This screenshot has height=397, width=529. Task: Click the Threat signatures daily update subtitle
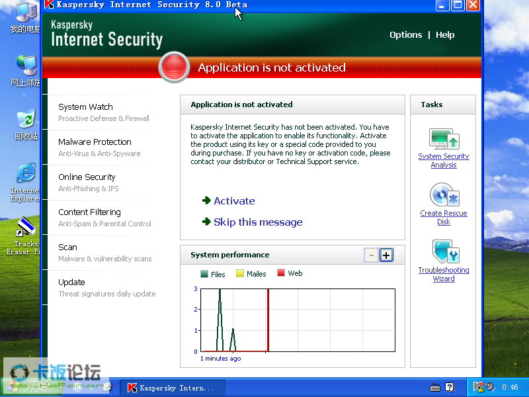tap(107, 294)
